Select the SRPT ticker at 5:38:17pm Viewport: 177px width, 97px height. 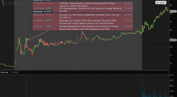(x=49, y=26)
